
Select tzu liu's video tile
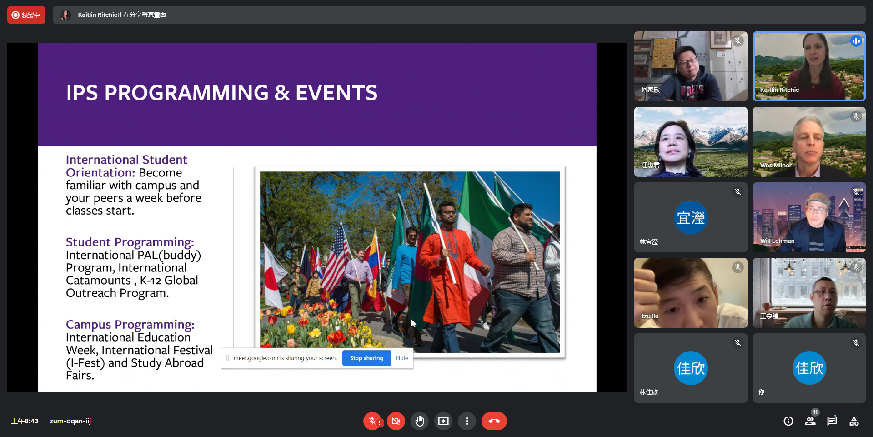pyautogui.click(x=691, y=293)
